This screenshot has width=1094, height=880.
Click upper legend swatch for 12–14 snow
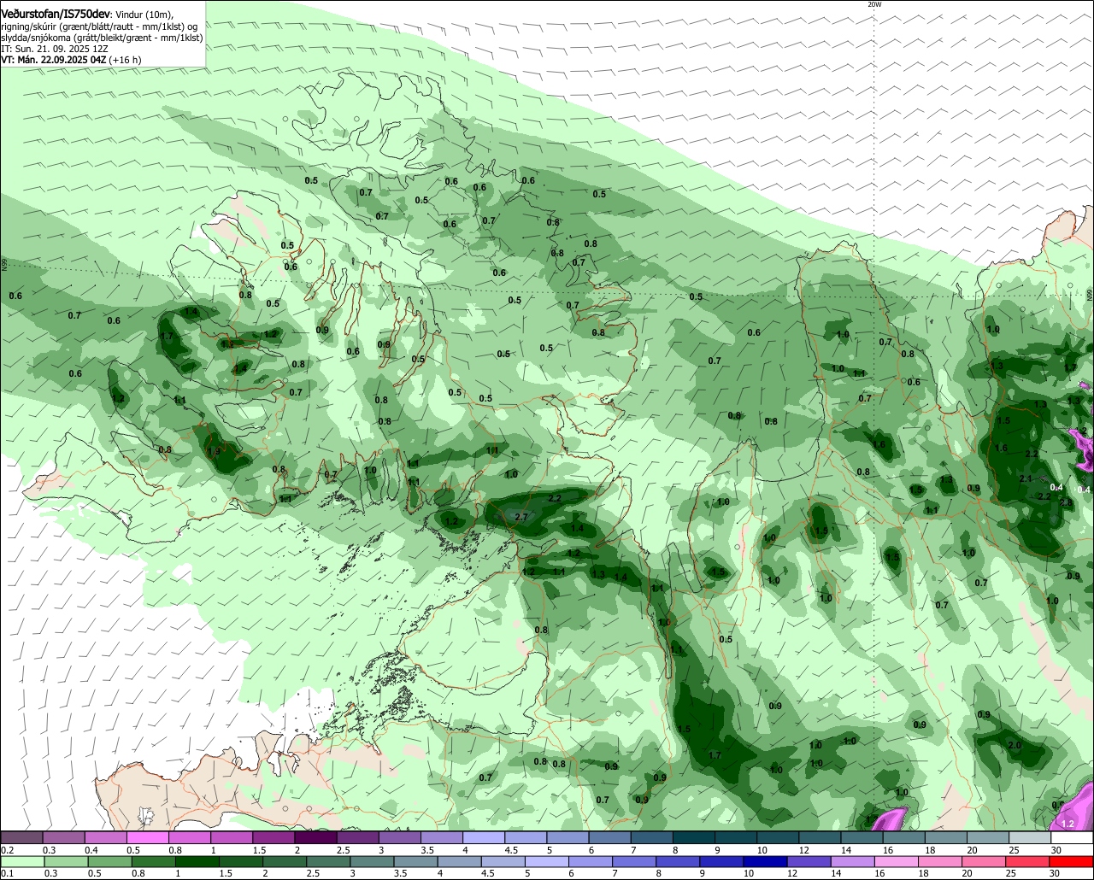[x=820, y=837]
